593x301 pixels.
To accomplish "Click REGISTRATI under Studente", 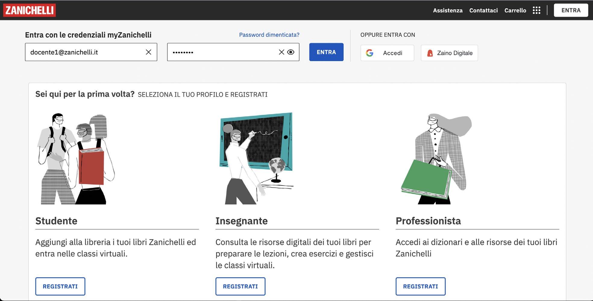I will coord(60,286).
